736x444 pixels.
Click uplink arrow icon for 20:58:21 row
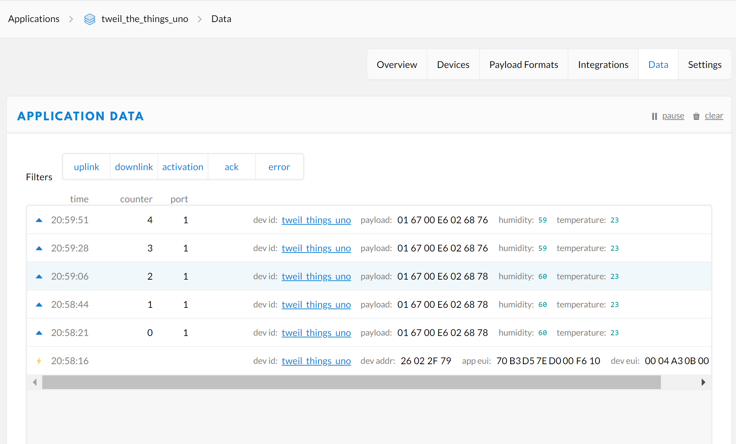tap(39, 333)
